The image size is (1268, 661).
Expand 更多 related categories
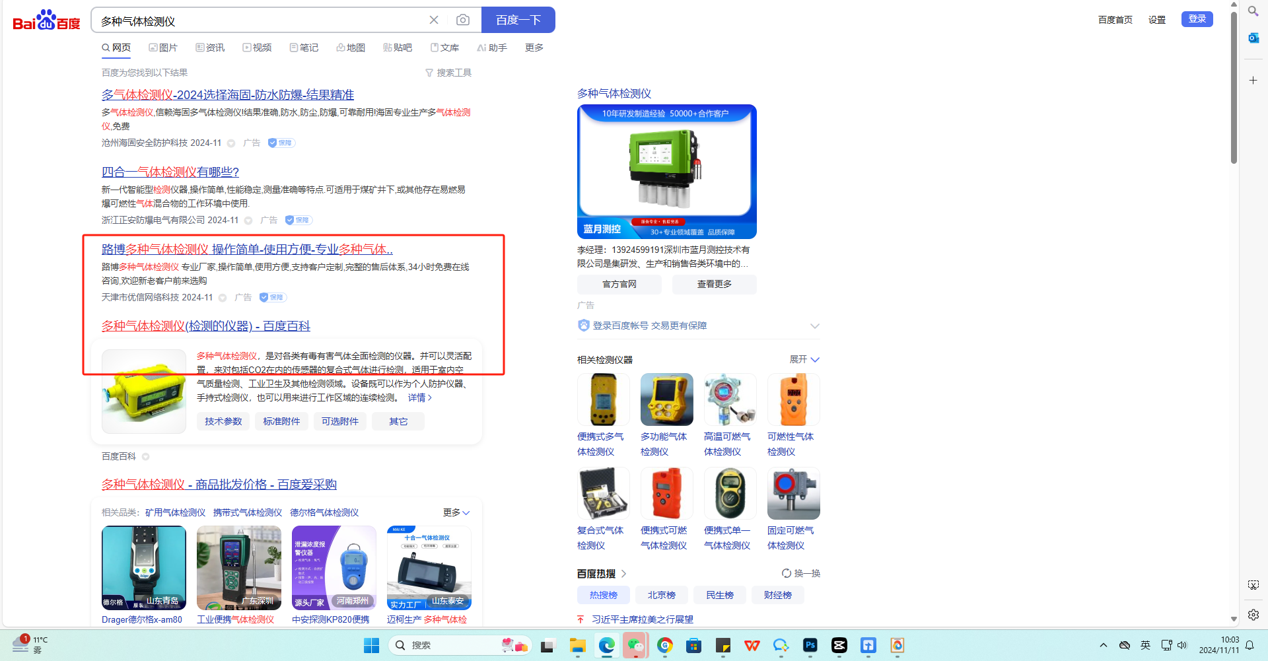[456, 512]
